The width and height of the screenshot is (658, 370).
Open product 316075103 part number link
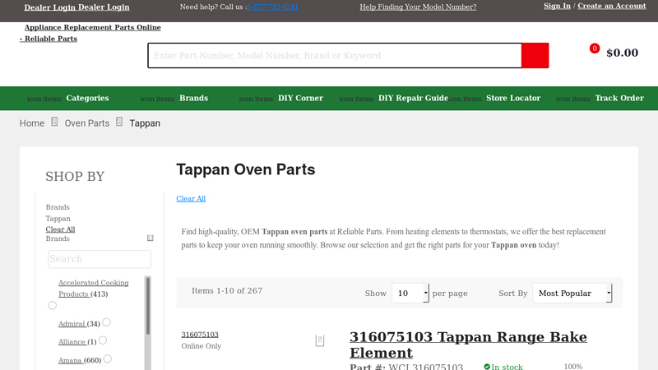[x=200, y=335]
